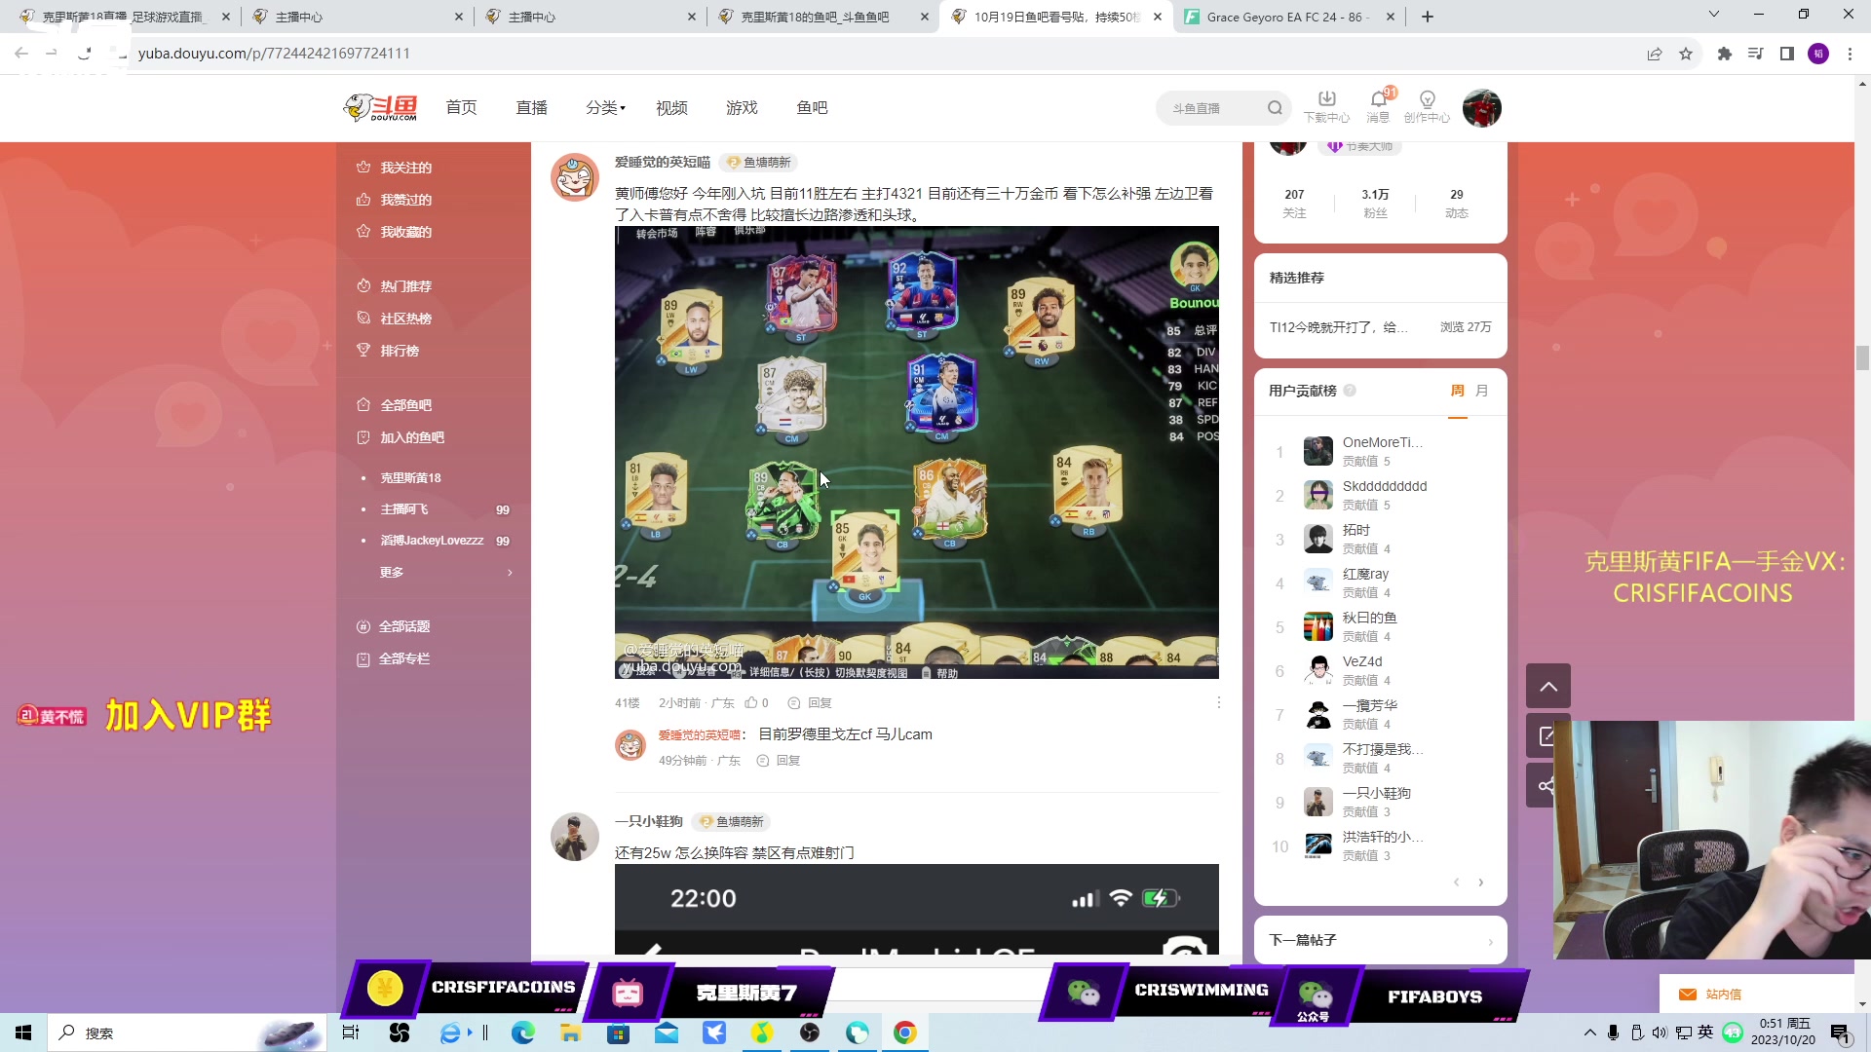Like the first comment with thumbs-up
This screenshot has width=1871, height=1052.
pos(751,702)
